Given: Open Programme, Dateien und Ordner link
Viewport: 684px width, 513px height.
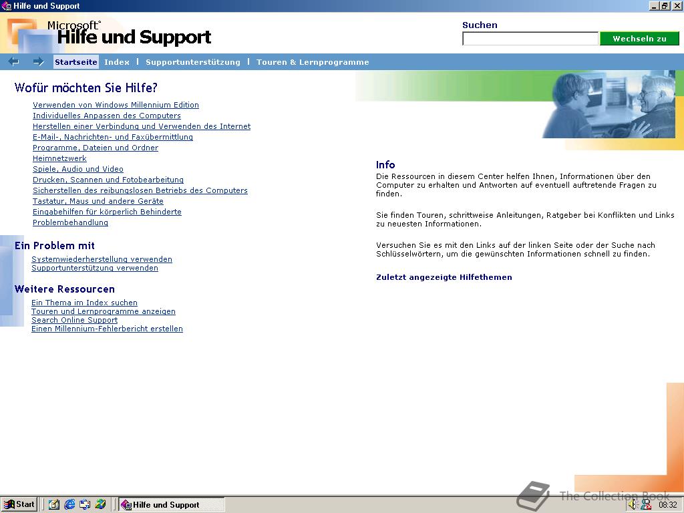Looking at the screenshot, I should pyautogui.click(x=95, y=148).
